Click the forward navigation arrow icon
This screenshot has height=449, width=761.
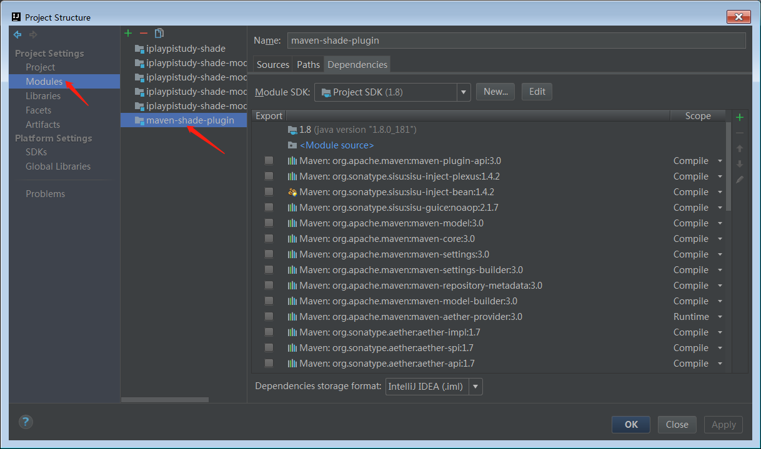click(33, 35)
